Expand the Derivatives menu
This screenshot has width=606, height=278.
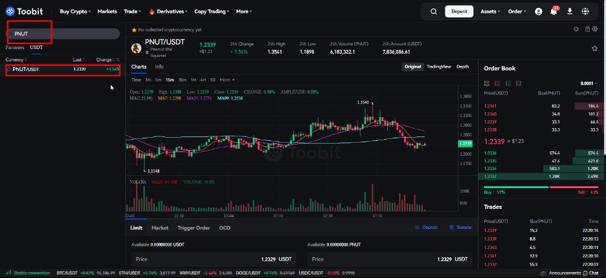tap(172, 12)
